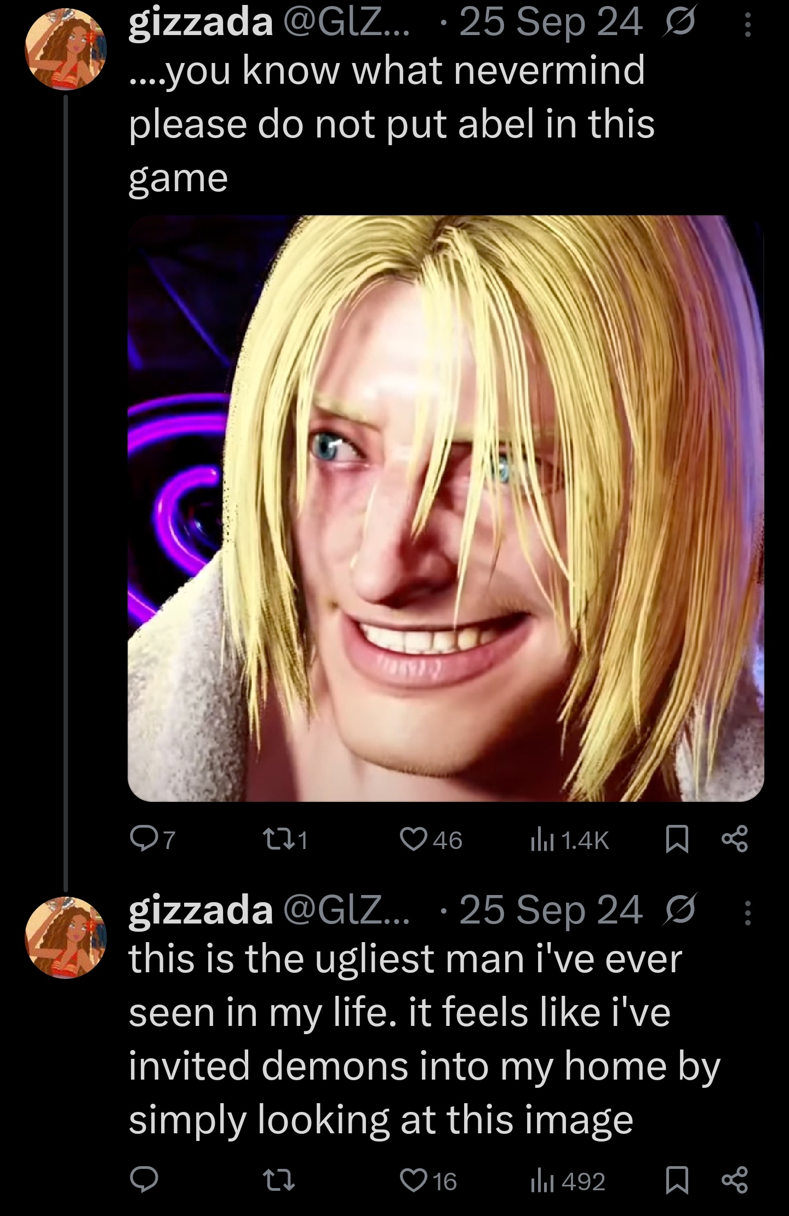Share the second tweet

point(734,1180)
